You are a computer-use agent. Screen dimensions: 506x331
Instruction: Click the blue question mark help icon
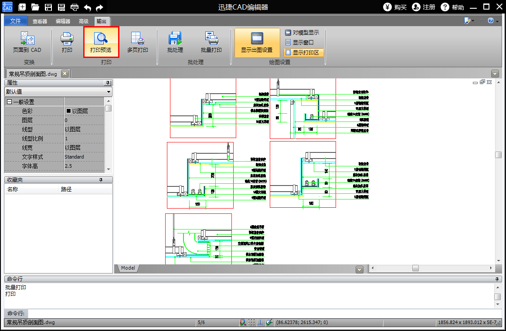[x=490, y=20]
